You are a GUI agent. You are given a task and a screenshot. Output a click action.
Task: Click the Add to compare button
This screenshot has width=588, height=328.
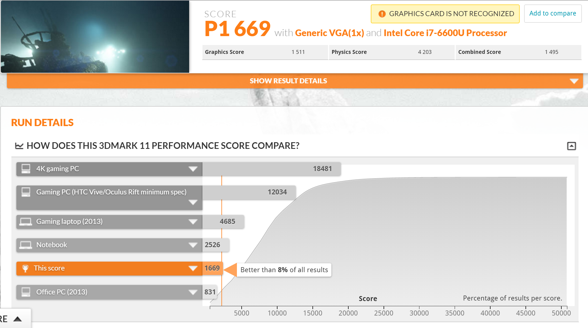pos(552,13)
